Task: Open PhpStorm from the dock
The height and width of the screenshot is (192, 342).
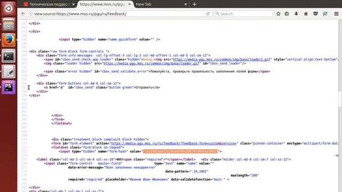Action: (x=9, y=87)
